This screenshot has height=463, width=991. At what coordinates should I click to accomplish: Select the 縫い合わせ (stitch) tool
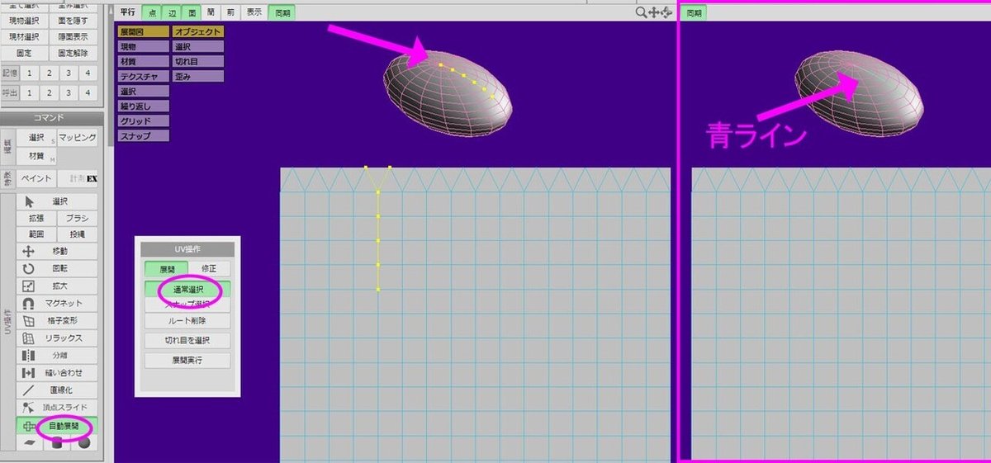(57, 372)
